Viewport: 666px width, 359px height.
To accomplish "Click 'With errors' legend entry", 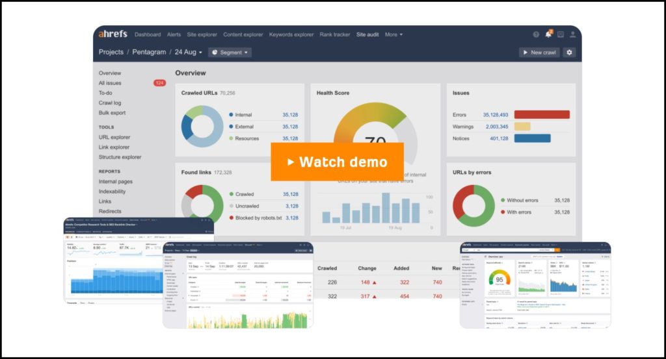I will 516,212.
